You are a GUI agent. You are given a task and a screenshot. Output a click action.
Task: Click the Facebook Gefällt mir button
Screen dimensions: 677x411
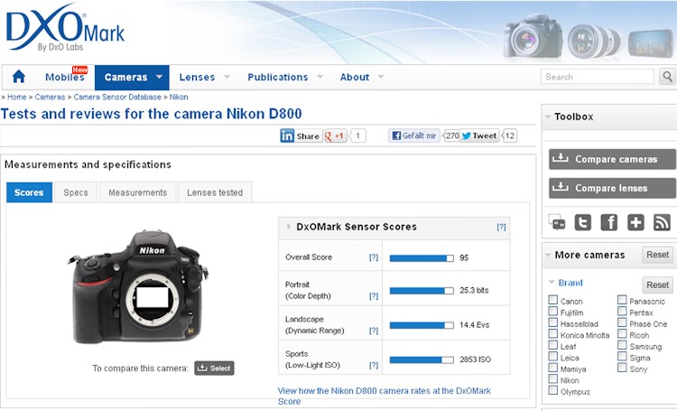(x=414, y=135)
